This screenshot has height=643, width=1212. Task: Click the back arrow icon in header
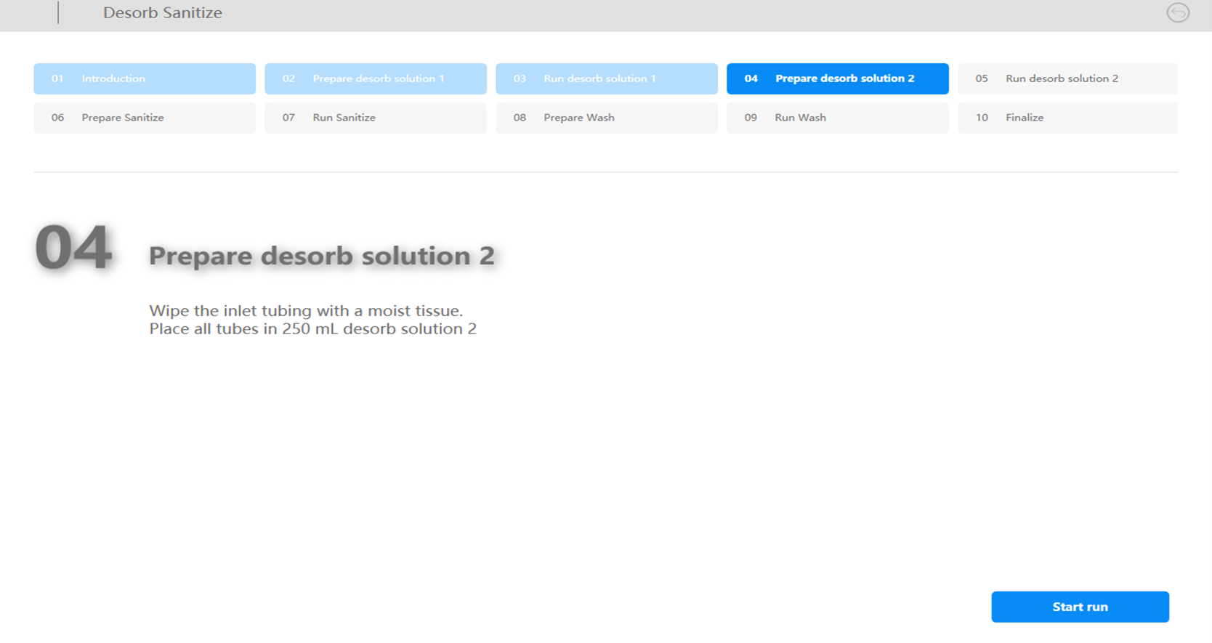click(1177, 13)
